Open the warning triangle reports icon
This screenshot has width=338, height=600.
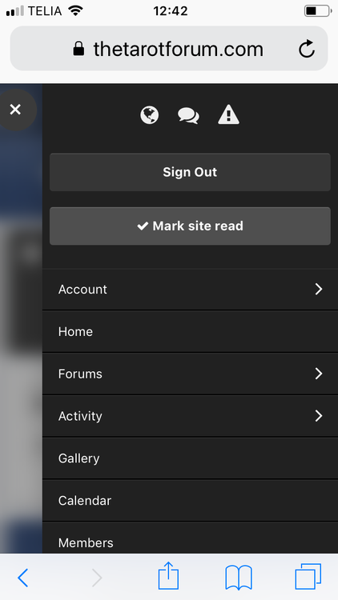(x=228, y=114)
